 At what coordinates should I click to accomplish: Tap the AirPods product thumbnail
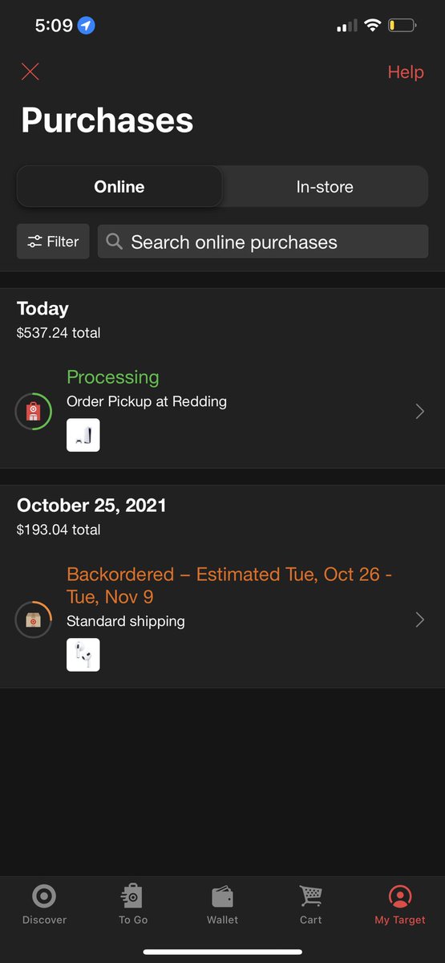[x=83, y=655]
